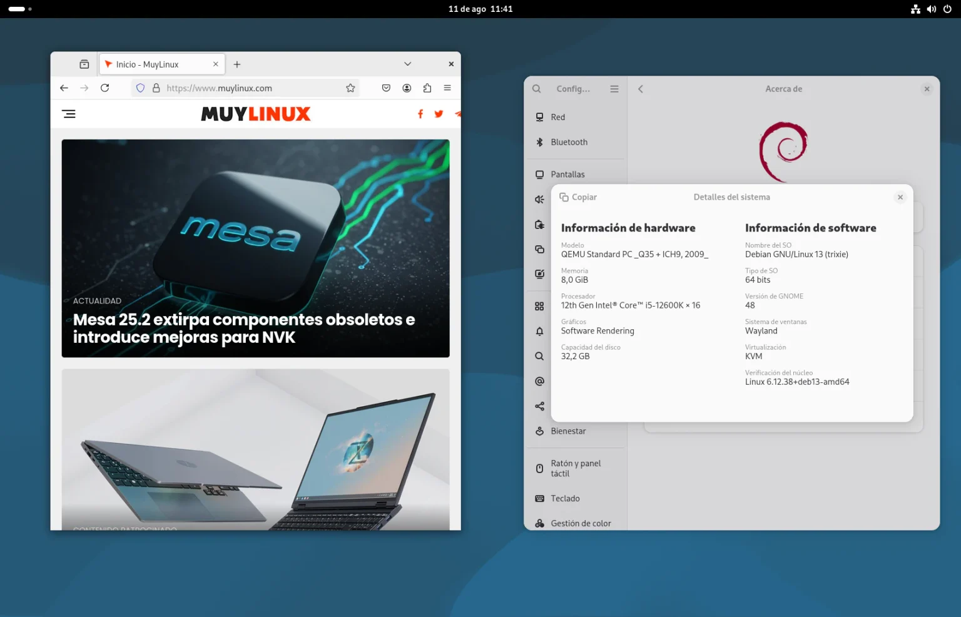Open appearance settings icon
The width and height of the screenshot is (961, 617).
[x=539, y=274]
